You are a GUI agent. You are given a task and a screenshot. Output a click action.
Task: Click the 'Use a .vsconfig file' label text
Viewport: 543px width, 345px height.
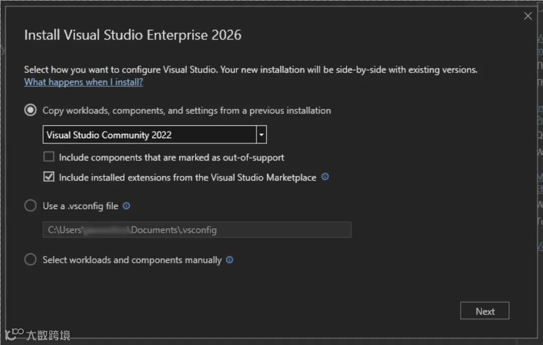coord(80,206)
